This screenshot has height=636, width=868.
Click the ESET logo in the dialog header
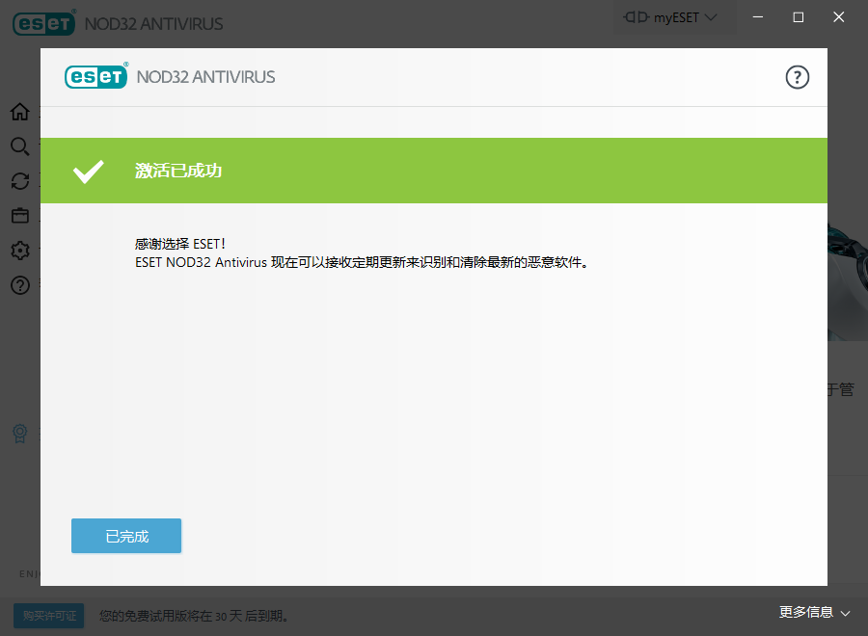[96, 76]
